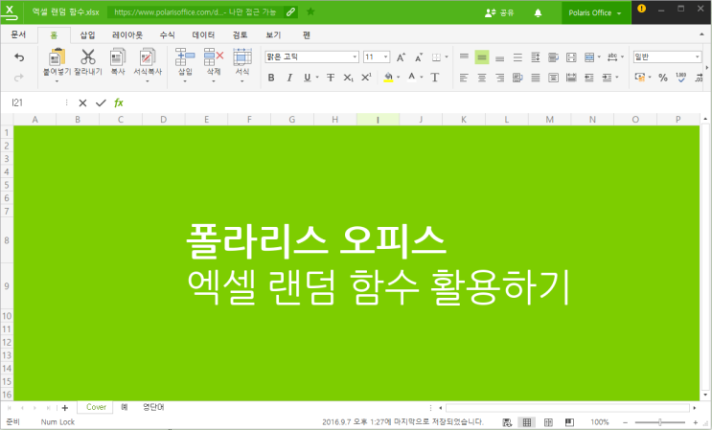Toggle center text alignment

click(x=482, y=78)
